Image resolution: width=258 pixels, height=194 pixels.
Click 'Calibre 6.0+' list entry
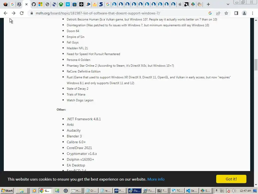tap(76, 142)
